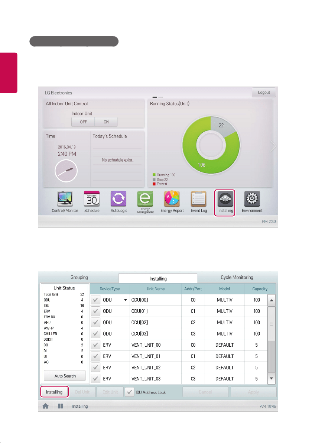Click the Edit Unit button
Image resolution: width=312 pixels, height=443 pixels.
click(110, 392)
